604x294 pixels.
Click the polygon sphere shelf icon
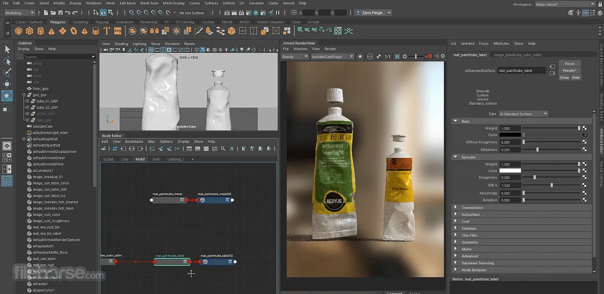click(18, 31)
